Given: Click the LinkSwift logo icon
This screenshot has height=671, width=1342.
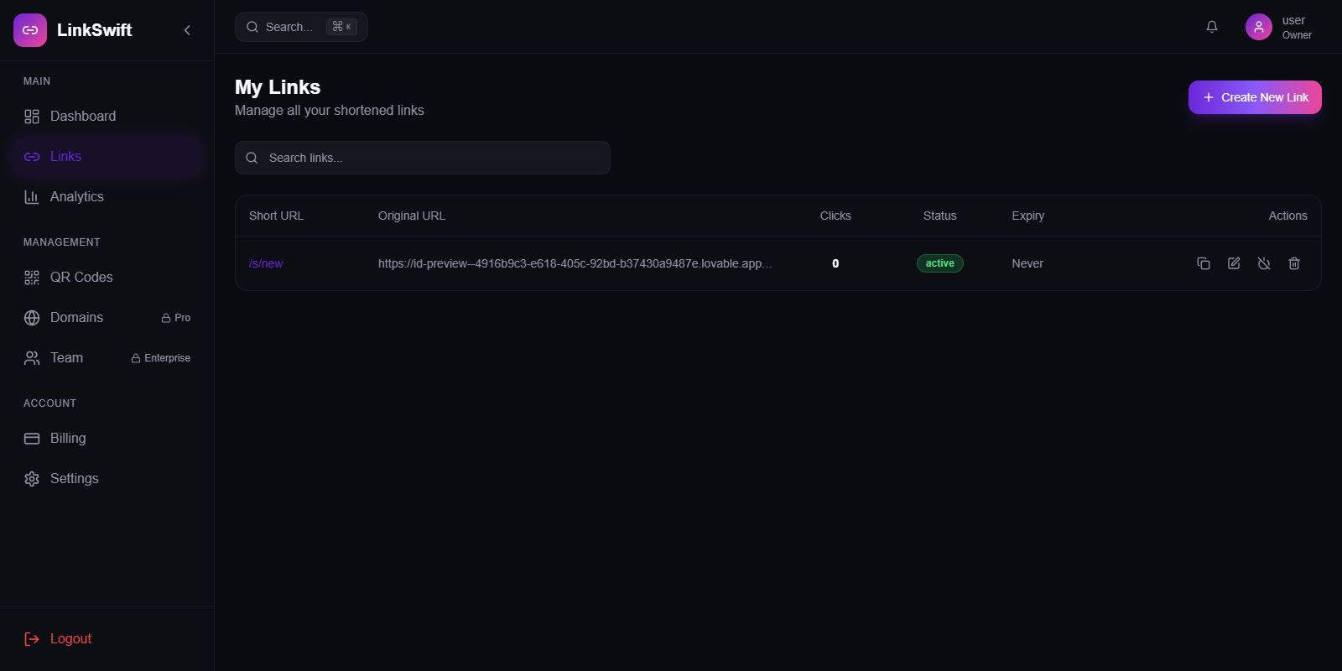Looking at the screenshot, I should [30, 30].
